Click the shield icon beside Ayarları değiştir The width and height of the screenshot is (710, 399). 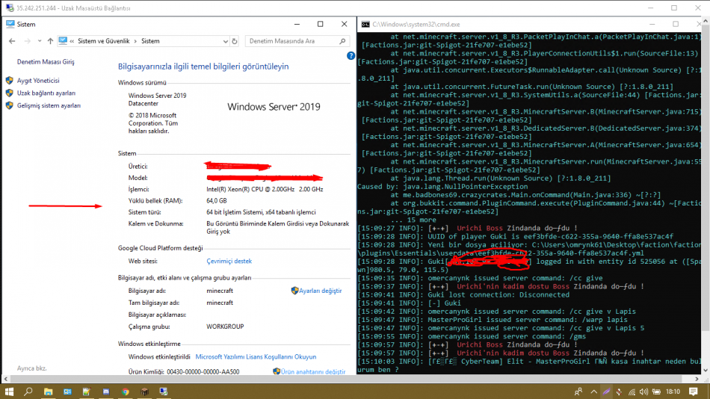[x=294, y=291]
